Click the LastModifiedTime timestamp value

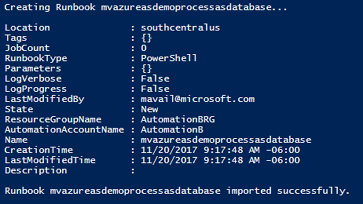click(x=220, y=160)
